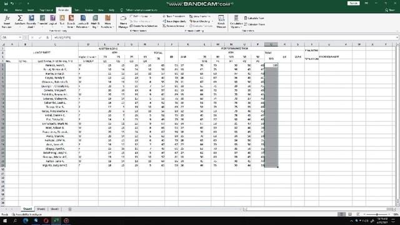Click the AutoSum sigma icon
400x225 pixels.
tap(20, 18)
